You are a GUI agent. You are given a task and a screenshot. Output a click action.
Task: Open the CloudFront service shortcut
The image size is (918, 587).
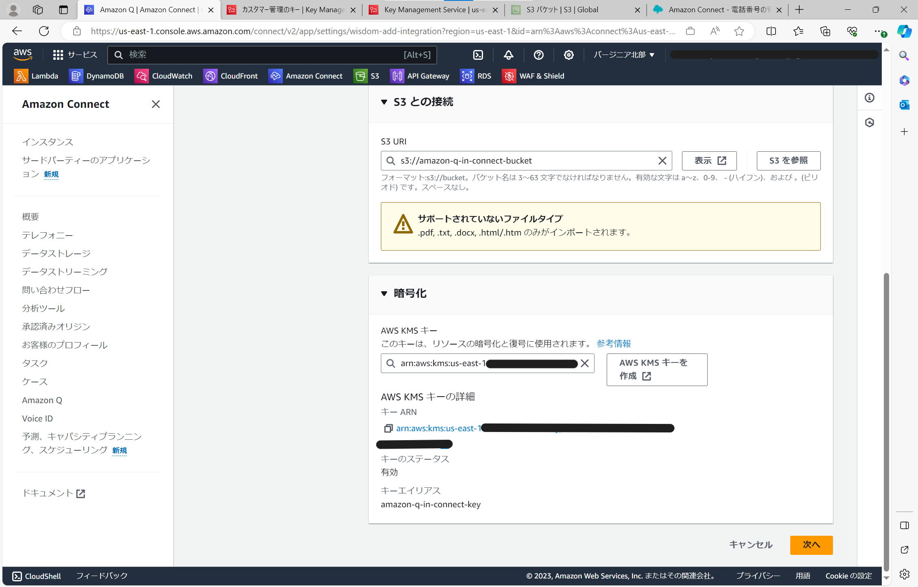231,76
